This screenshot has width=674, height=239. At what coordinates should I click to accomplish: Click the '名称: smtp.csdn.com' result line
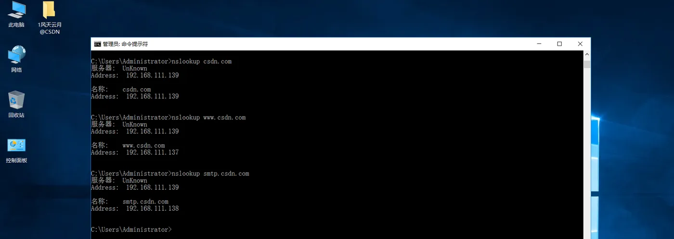130,202
